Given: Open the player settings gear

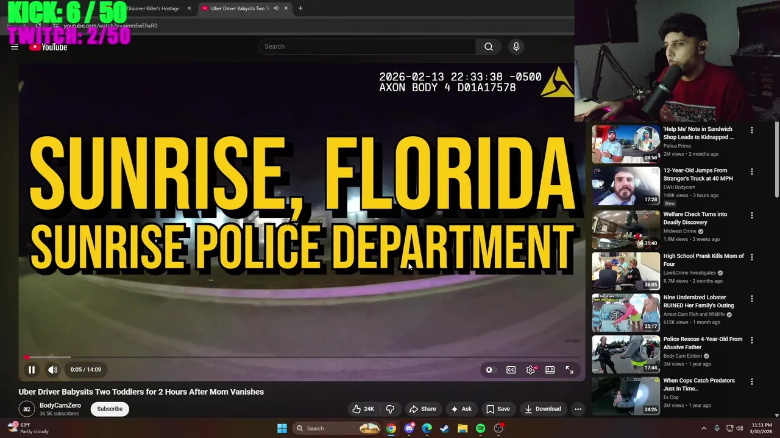Looking at the screenshot, I should click(x=531, y=370).
